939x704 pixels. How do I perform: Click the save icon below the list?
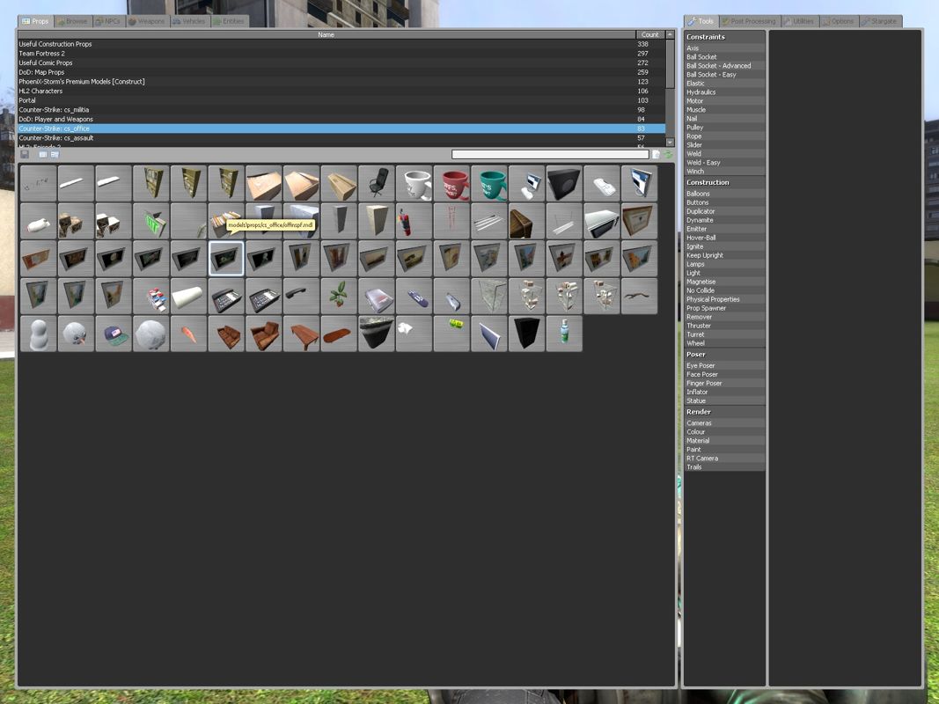25,155
